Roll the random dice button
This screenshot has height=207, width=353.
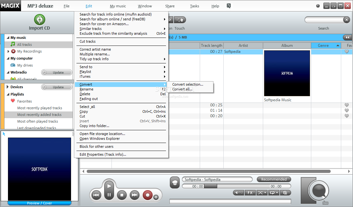click(285, 193)
